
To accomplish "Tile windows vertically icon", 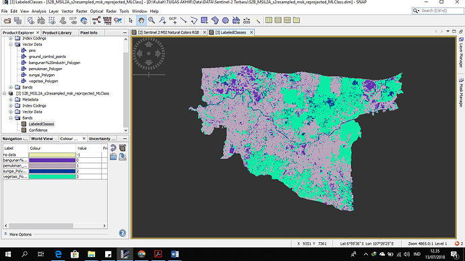I will click(x=278, y=20).
